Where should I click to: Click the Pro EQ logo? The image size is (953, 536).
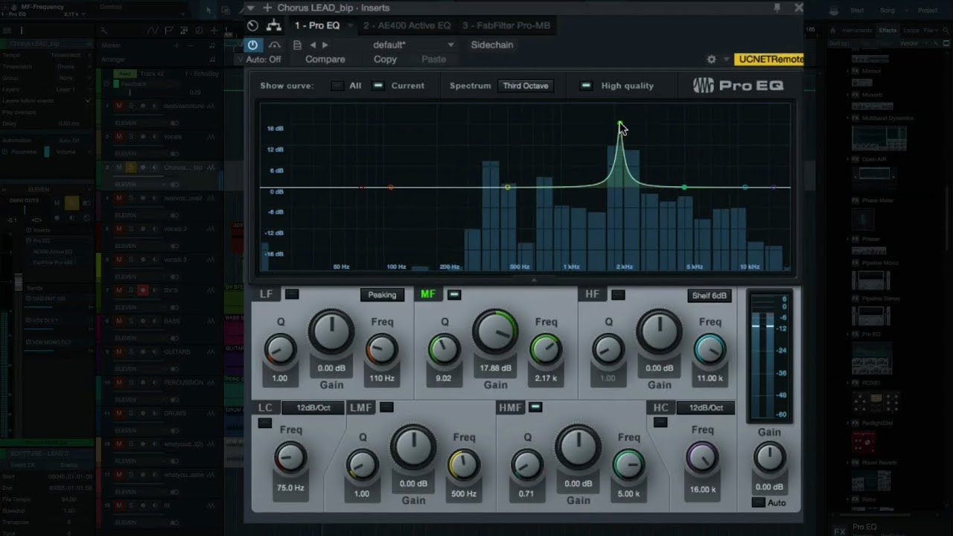(739, 86)
